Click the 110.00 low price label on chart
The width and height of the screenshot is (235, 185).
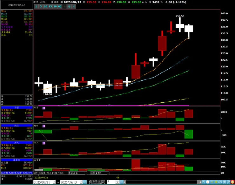click(x=48, y=94)
